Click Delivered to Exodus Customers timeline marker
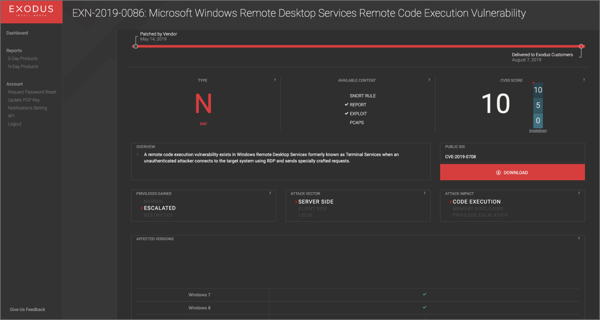The width and height of the screenshot is (600, 320). click(581, 46)
